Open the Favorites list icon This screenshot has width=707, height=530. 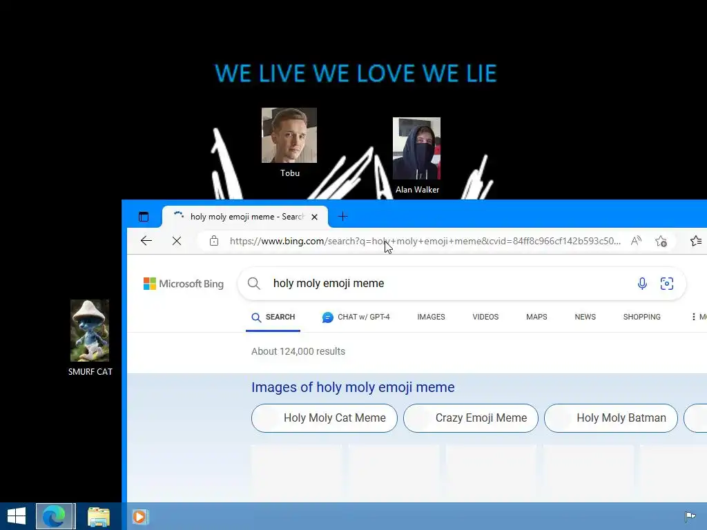(x=696, y=241)
